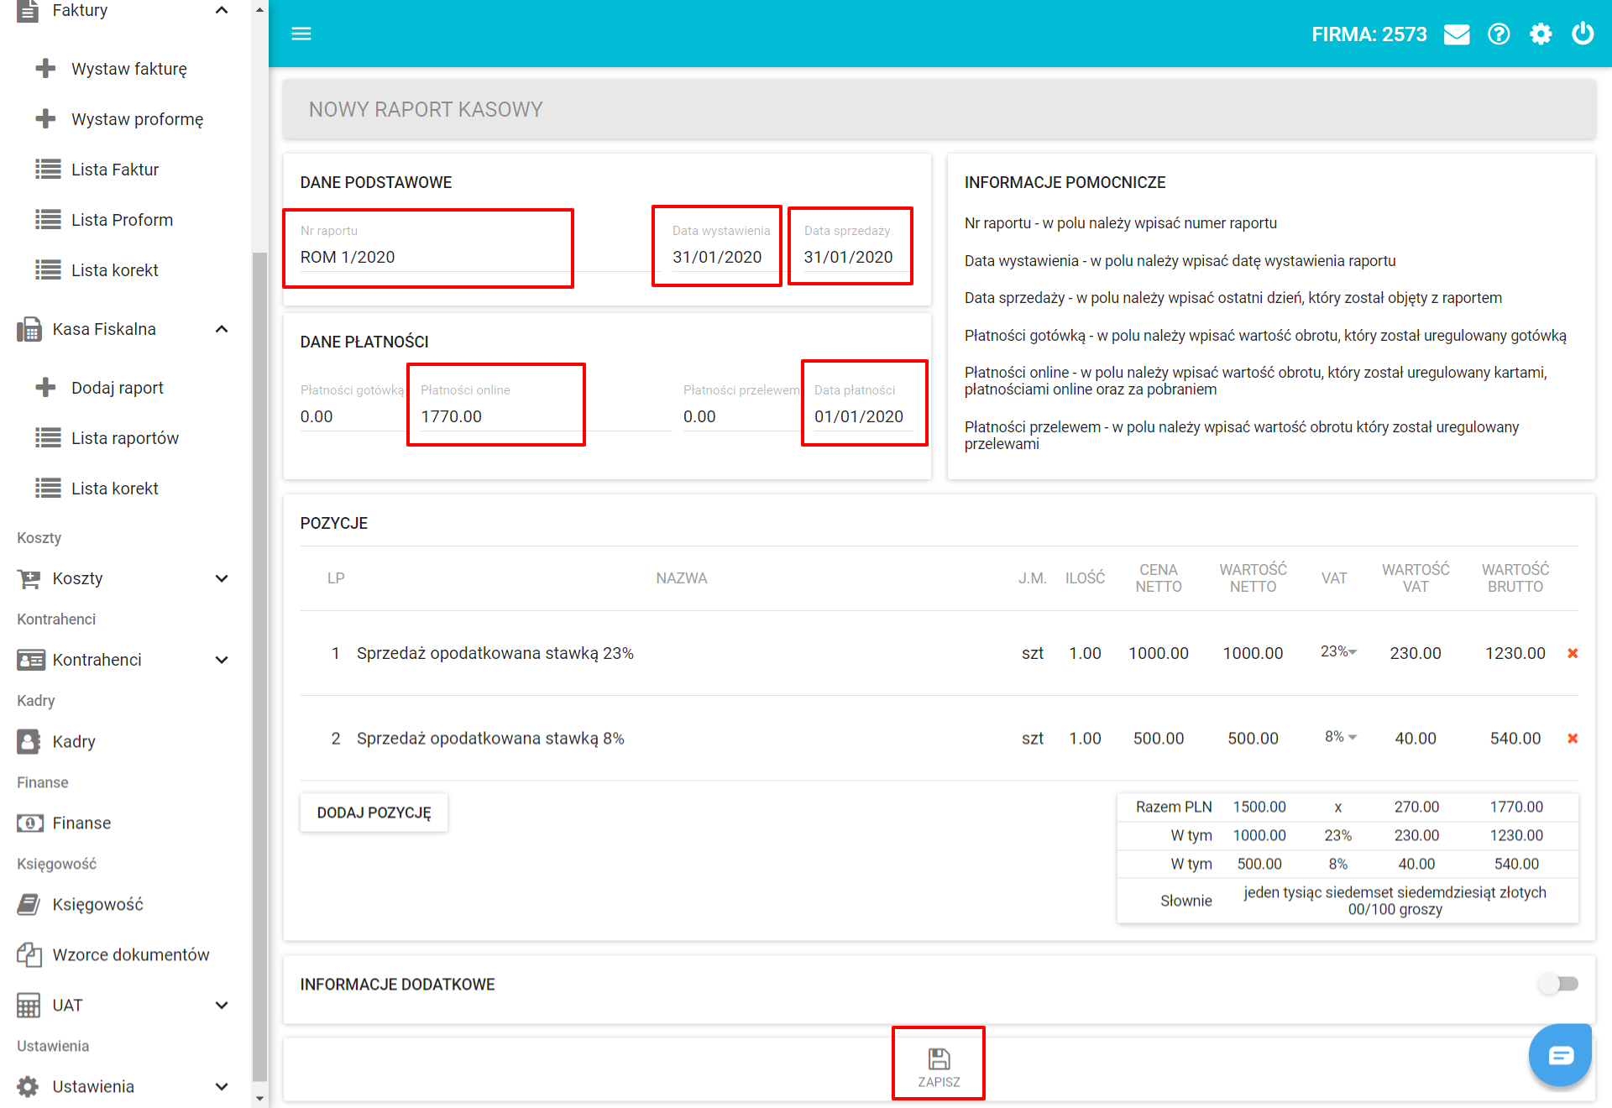Open the 23% VAT rate dropdown
The height and width of the screenshot is (1108, 1612).
coord(1338,652)
